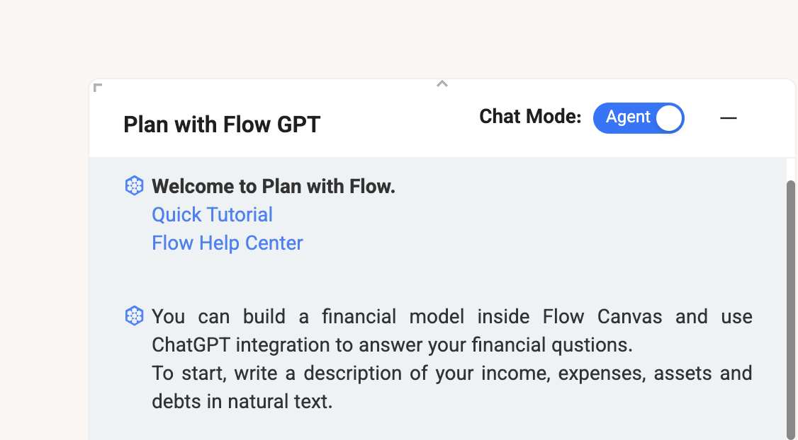Click the white knob of the Chat Mode toggle
The width and height of the screenshot is (798, 440).
pos(669,118)
